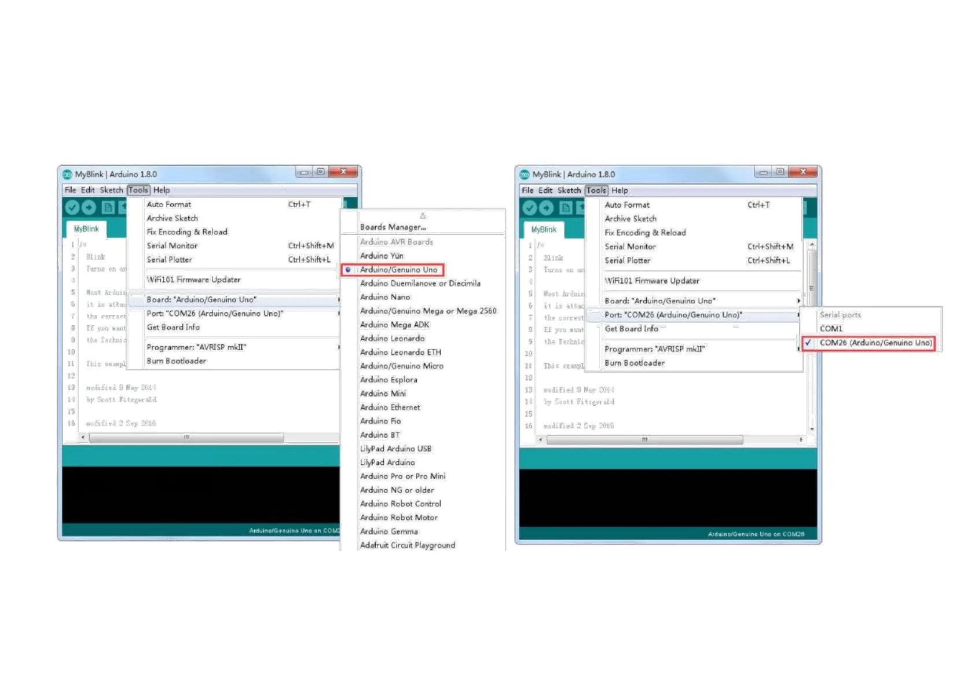Open Boards Manager... from the boards list
975x690 pixels.
(x=393, y=227)
